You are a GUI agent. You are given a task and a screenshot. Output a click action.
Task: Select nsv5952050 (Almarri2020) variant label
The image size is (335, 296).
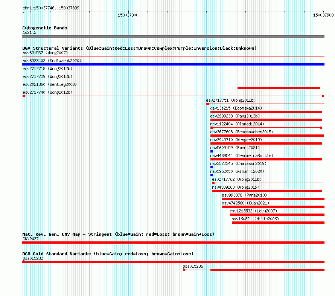click(237, 171)
